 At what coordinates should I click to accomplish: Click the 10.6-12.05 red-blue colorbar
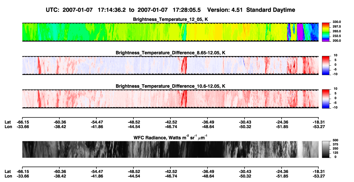pyautogui.click(x=326, y=99)
